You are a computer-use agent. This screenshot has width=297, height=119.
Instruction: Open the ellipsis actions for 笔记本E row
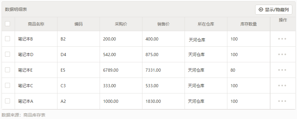282,70
